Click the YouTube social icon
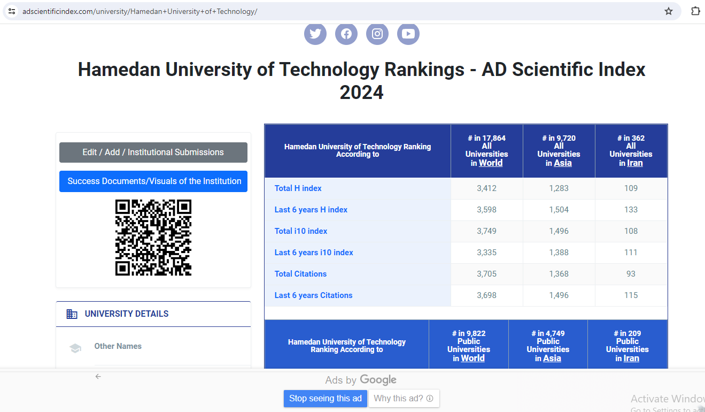Screen dimensions: 705x412 [x=408, y=34]
